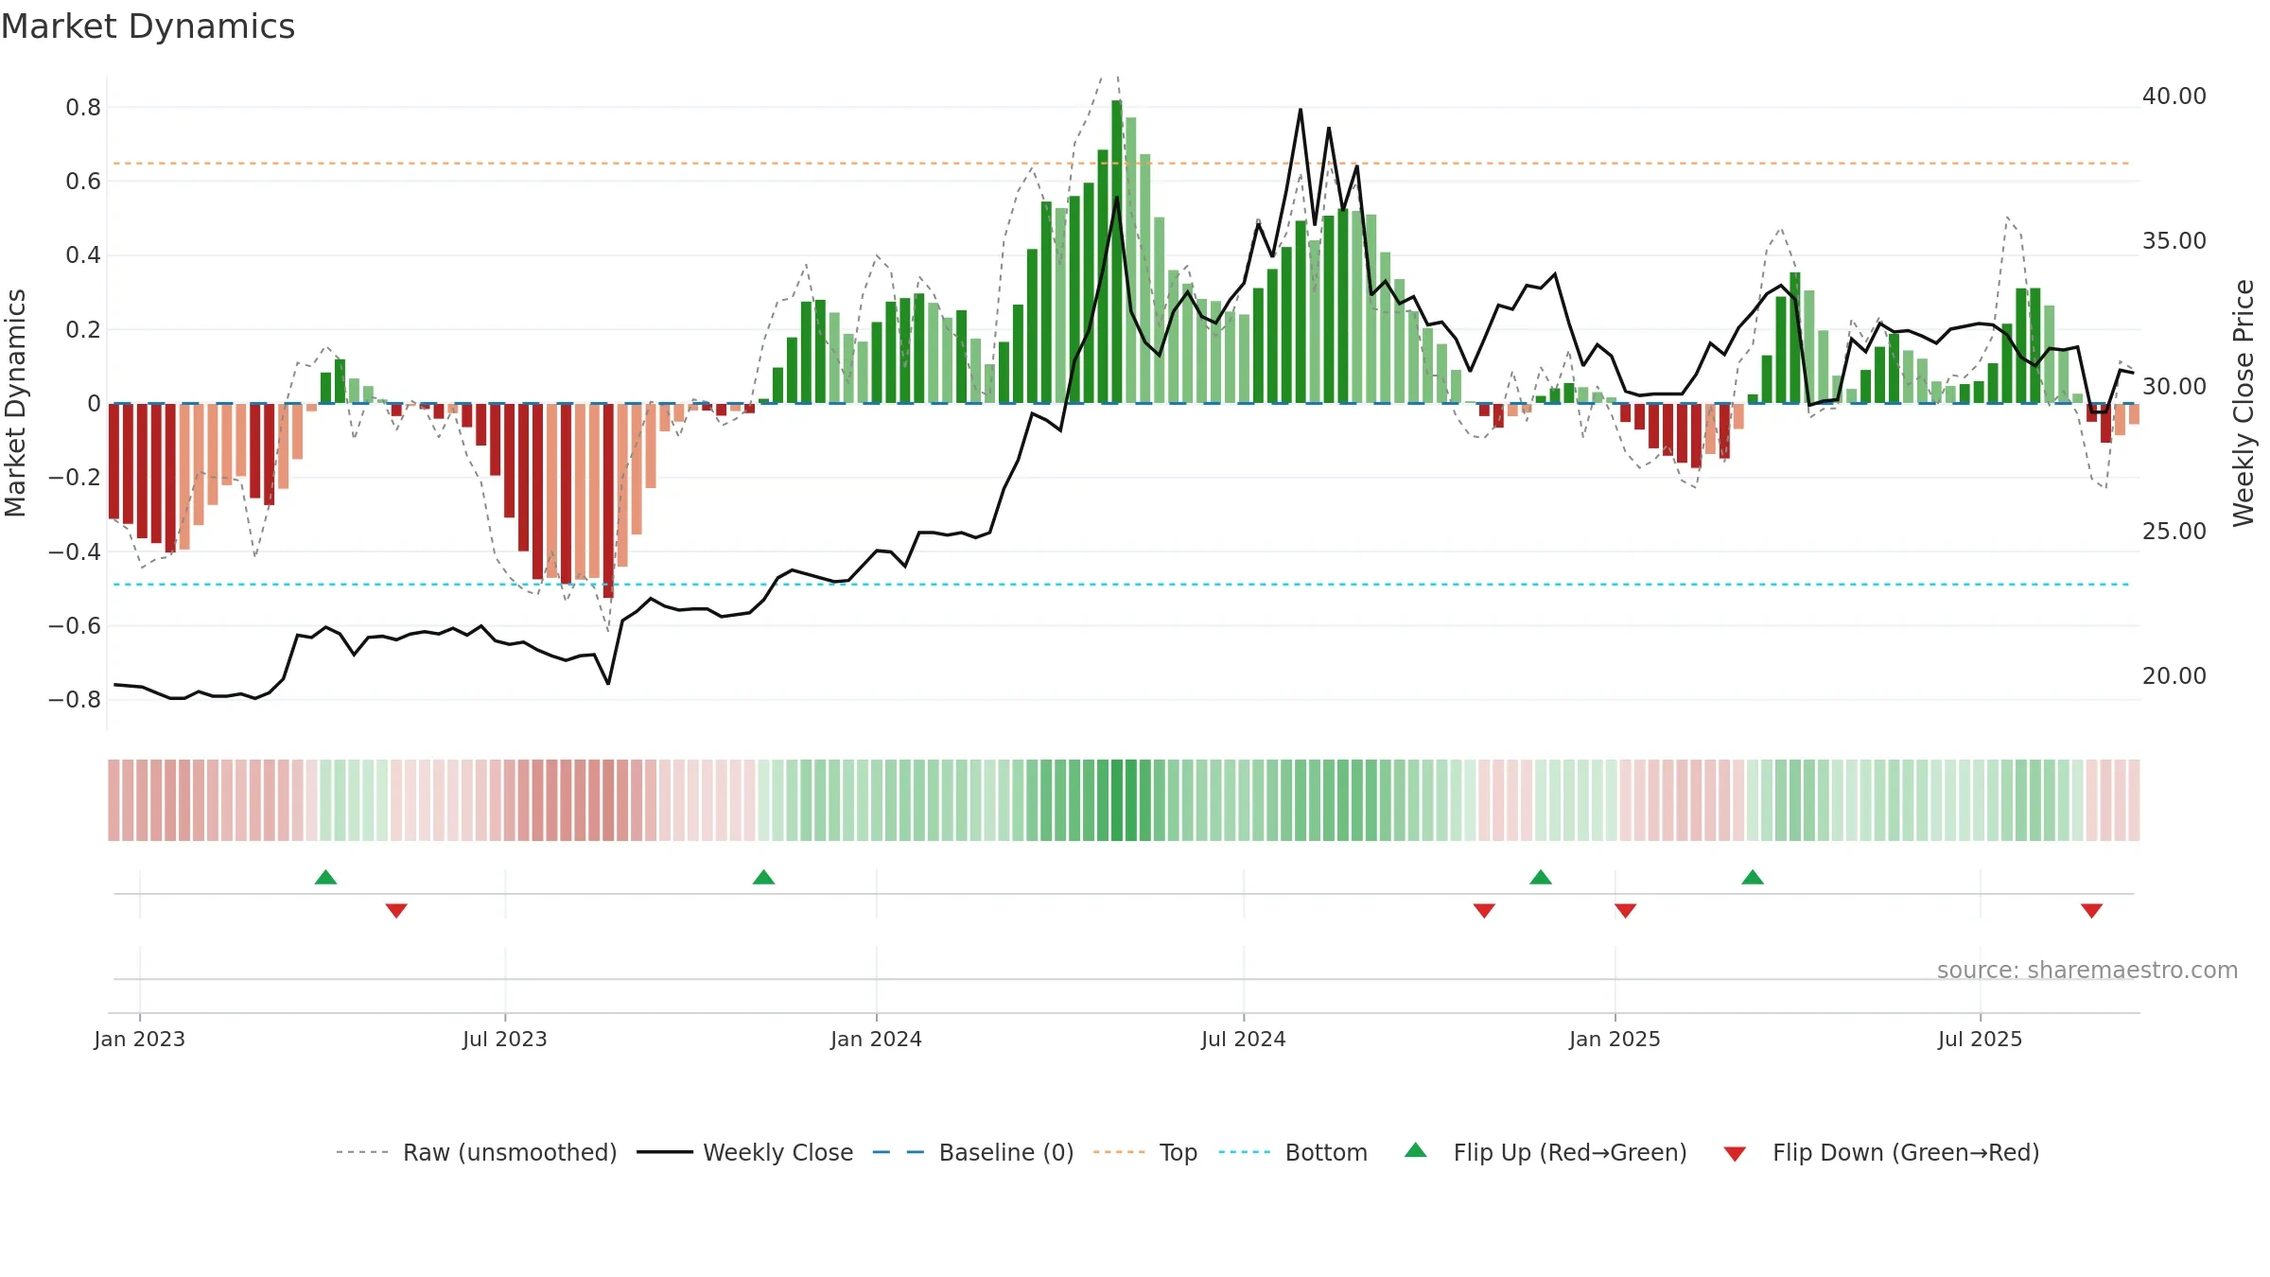The image size is (2270, 1277).
Task: Click the 30.00 right axis price label
Action: pyautogui.click(x=2174, y=387)
